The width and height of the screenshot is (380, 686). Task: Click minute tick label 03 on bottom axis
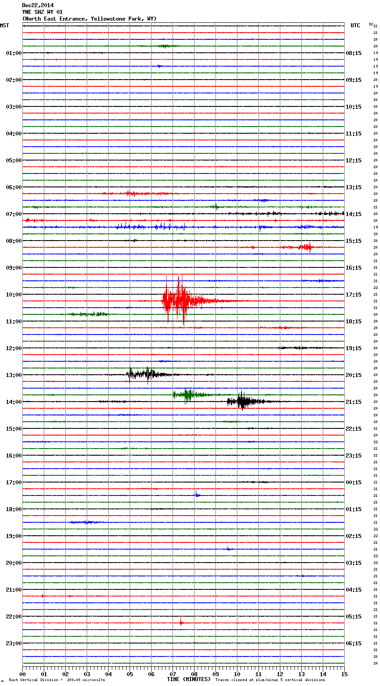coord(87,674)
